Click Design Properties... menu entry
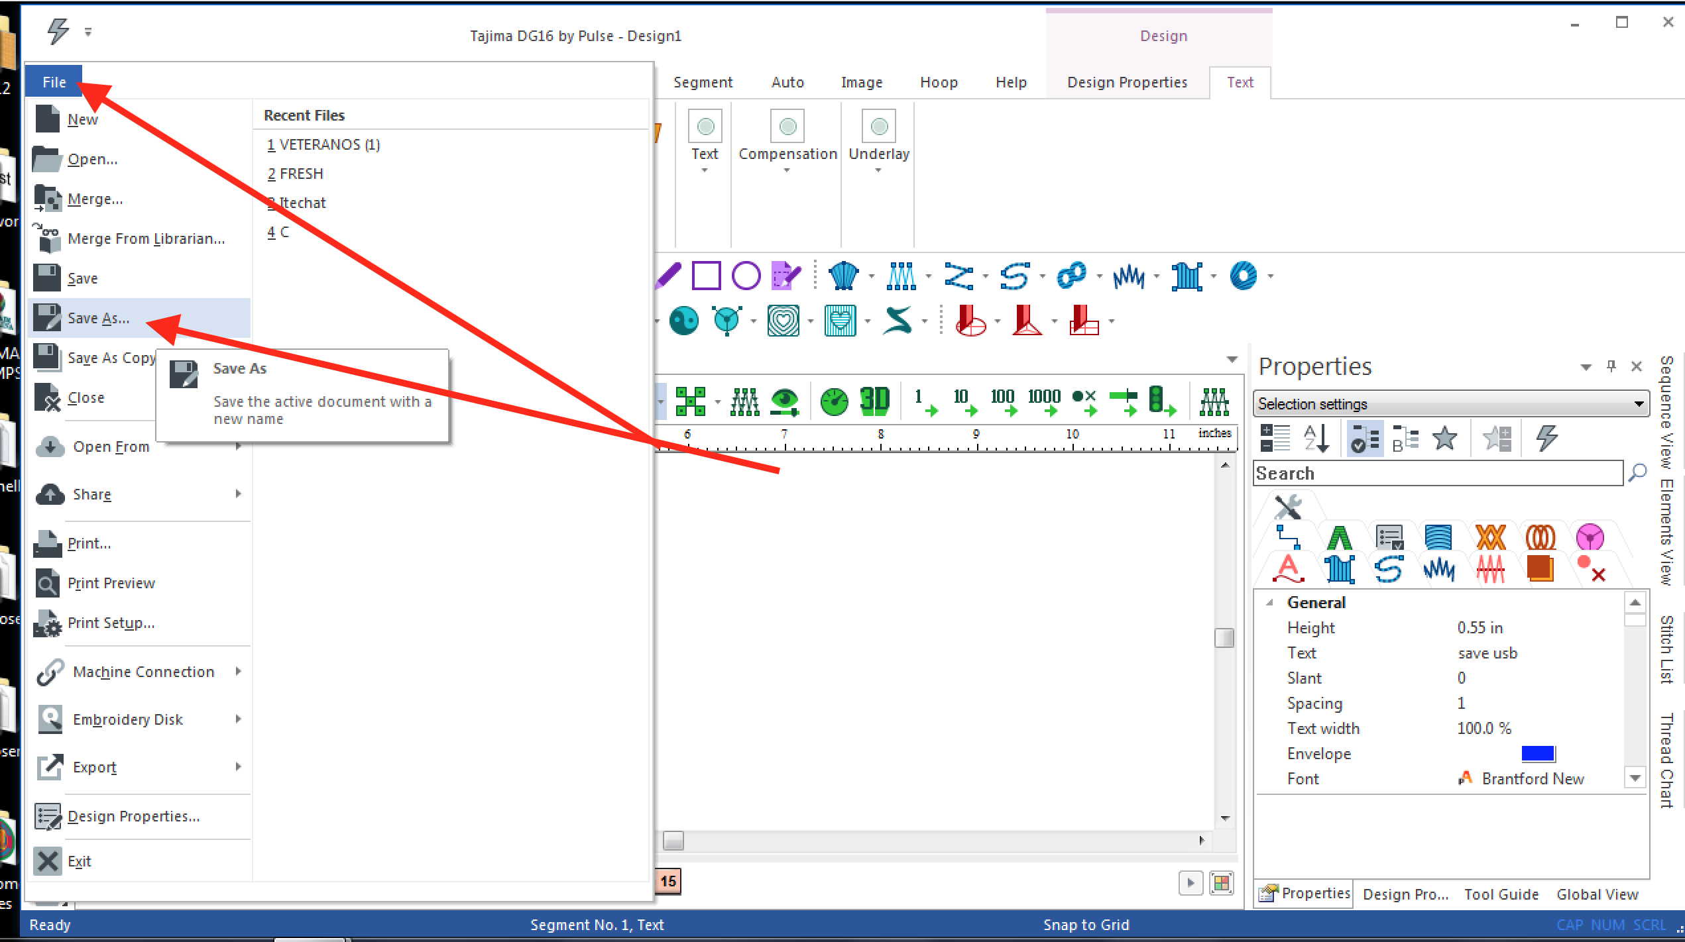Viewport: 1685px width, 942px height. 139,816
